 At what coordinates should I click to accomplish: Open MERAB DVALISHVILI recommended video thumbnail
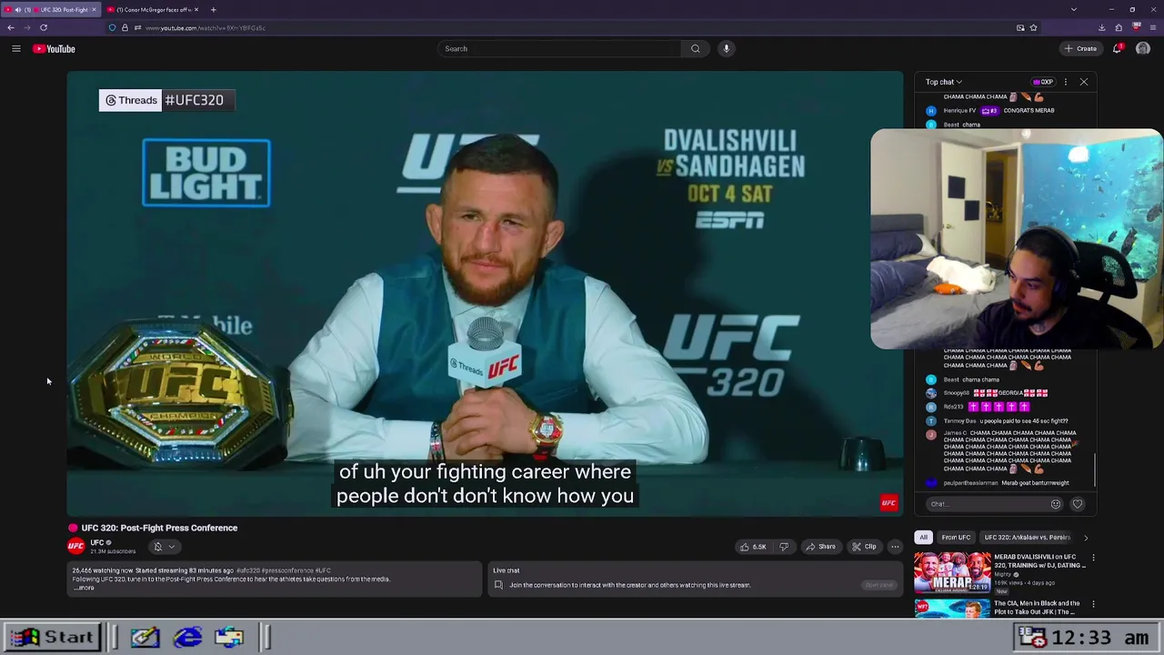[x=952, y=572]
